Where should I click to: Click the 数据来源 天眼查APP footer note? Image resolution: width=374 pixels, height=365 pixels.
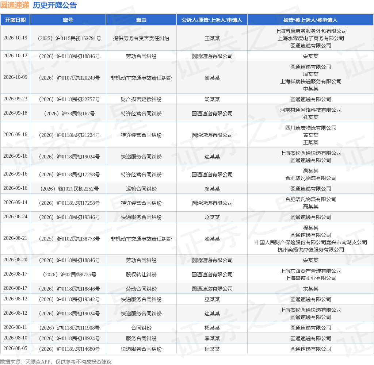(56, 362)
